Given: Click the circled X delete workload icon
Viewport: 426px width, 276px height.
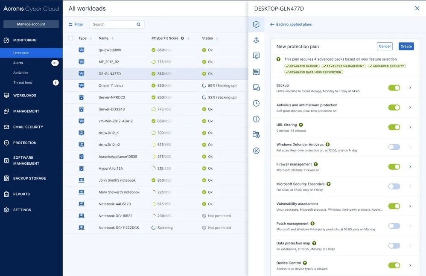Looking at the screenshot, I should [x=256, y=151].
